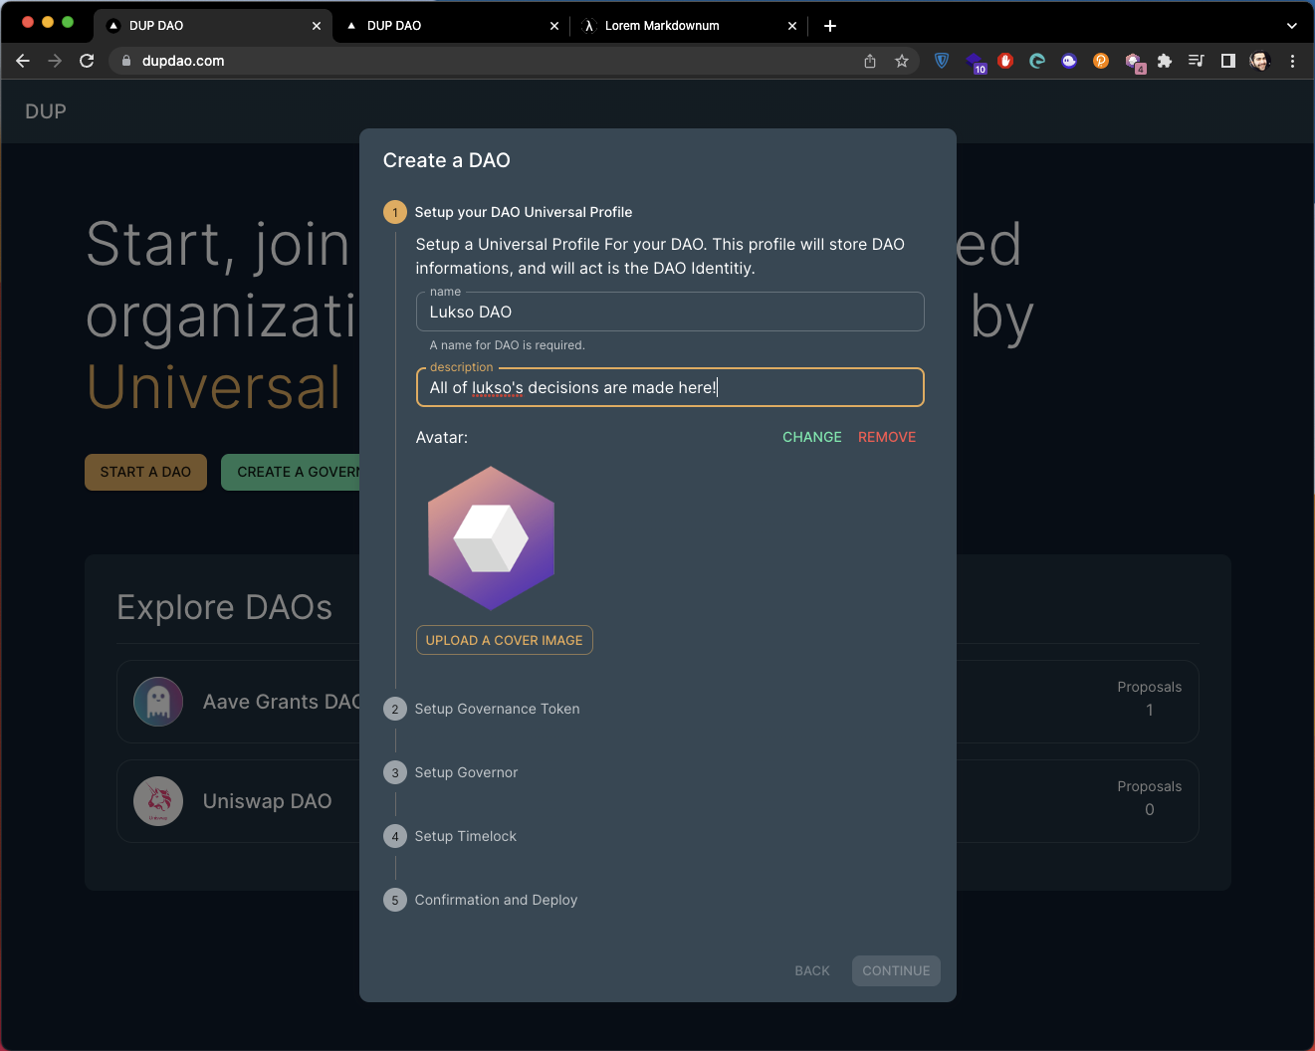1315x1051 pixels.
Task: Switch to the first DUP DAO tab
Action: [x=212, y=26]
